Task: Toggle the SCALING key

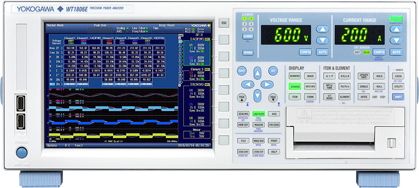Action: point(243,114)
